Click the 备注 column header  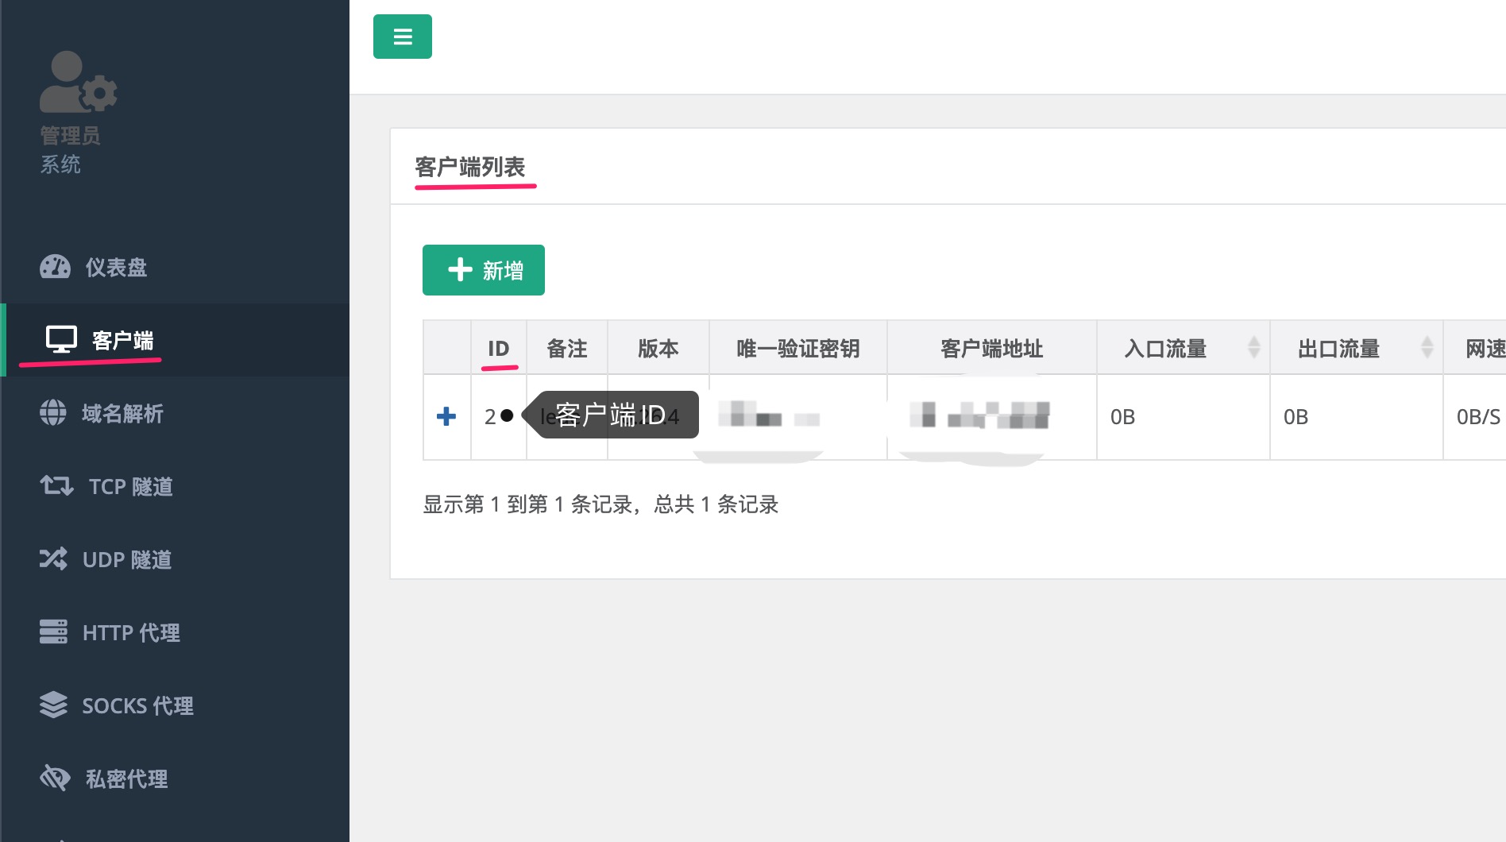coord(567,348)
